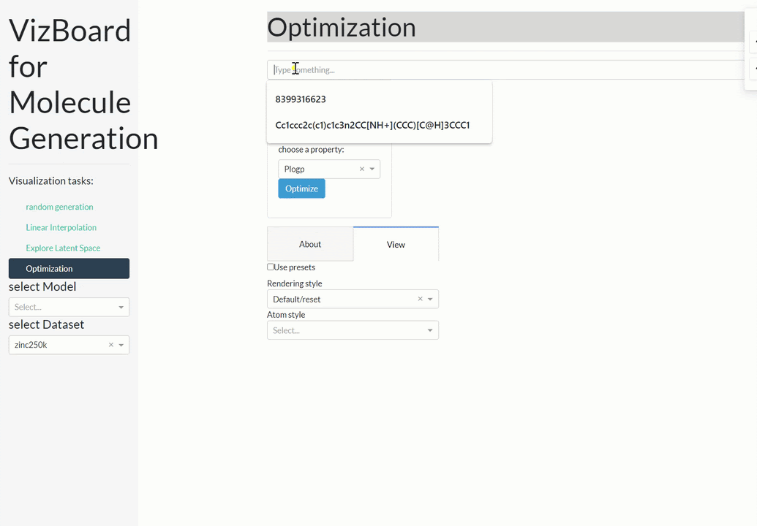Screen dimensions: 757x526
Task: Focus the Type something input field
Action: click(505, 70)
